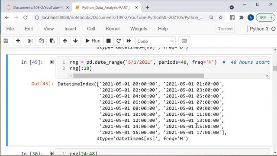Run the selected cell
The image size is (277, 156).
(x=93, y=41)
